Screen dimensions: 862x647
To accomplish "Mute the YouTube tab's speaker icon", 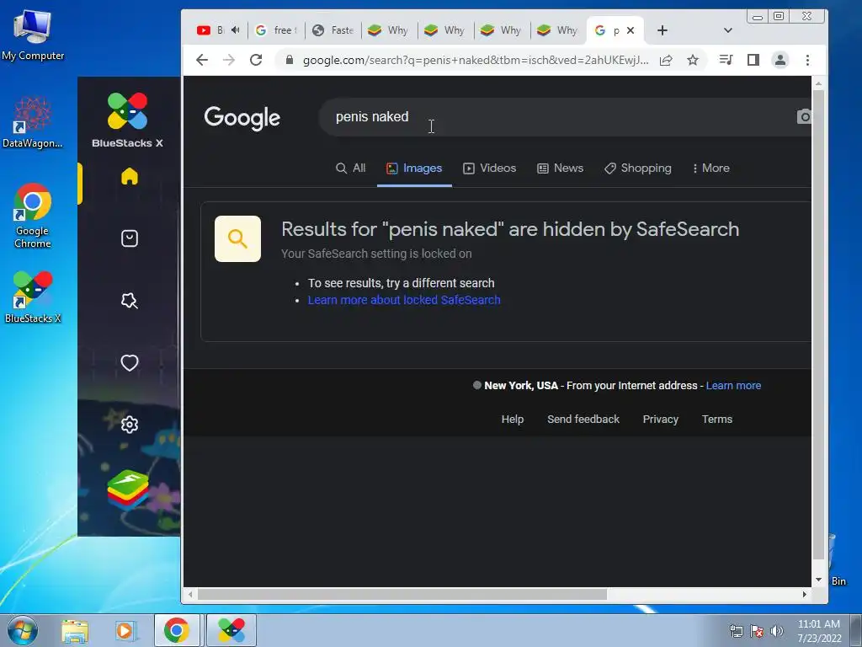I will pyautogui.click(x=236, y=29).
